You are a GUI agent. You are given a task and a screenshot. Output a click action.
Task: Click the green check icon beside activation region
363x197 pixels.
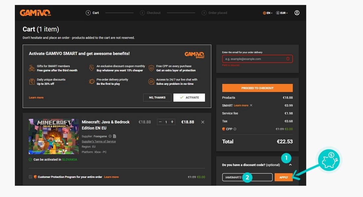[30, 159]
